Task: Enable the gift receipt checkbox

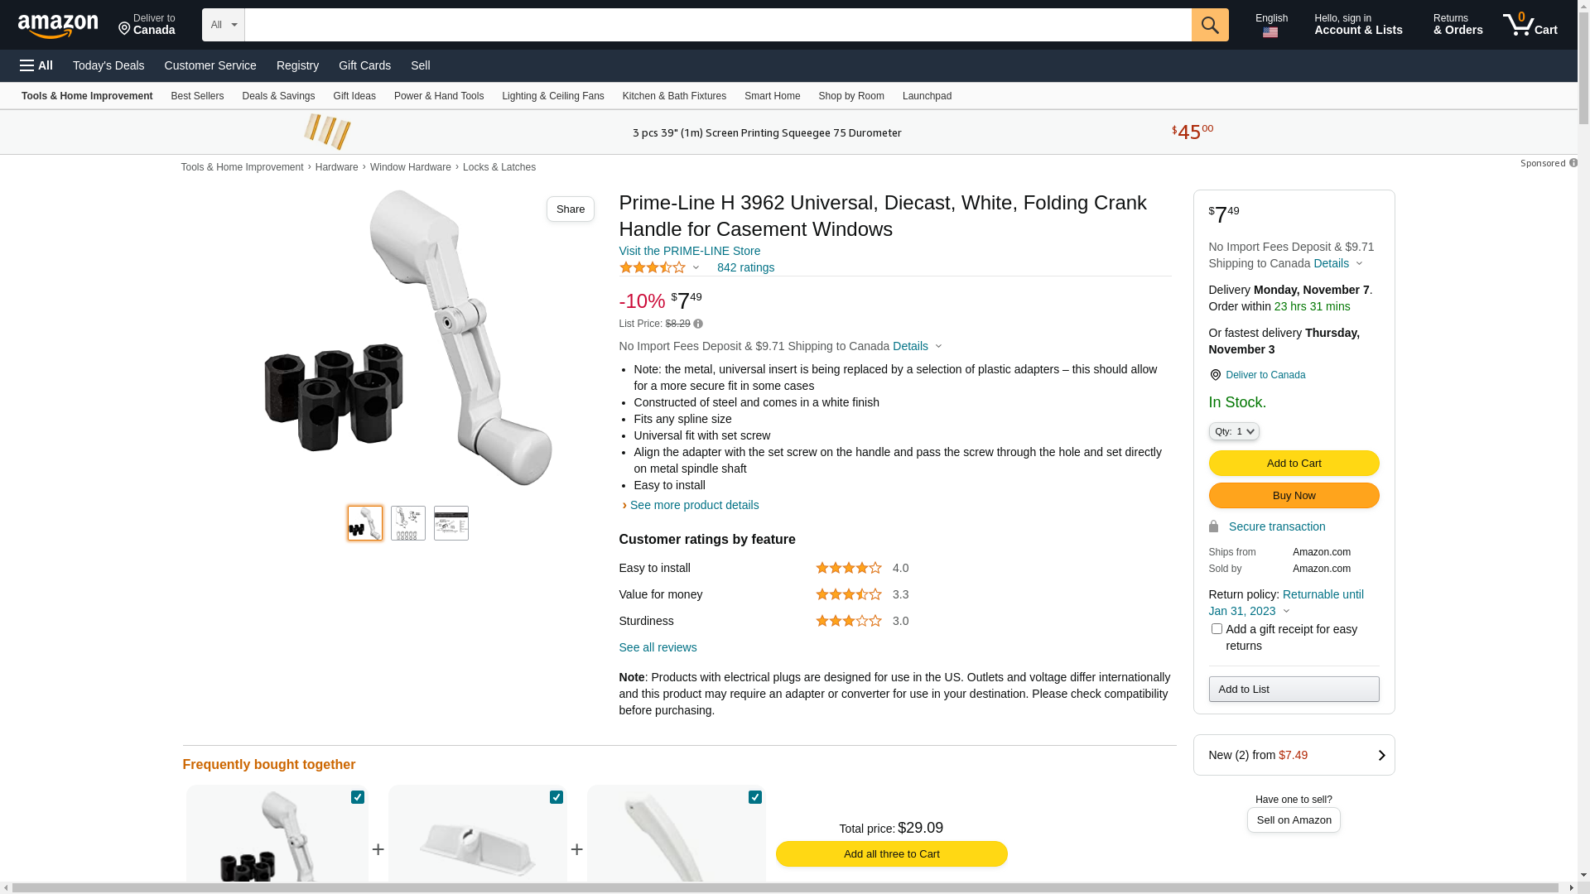Action: 1217,629
